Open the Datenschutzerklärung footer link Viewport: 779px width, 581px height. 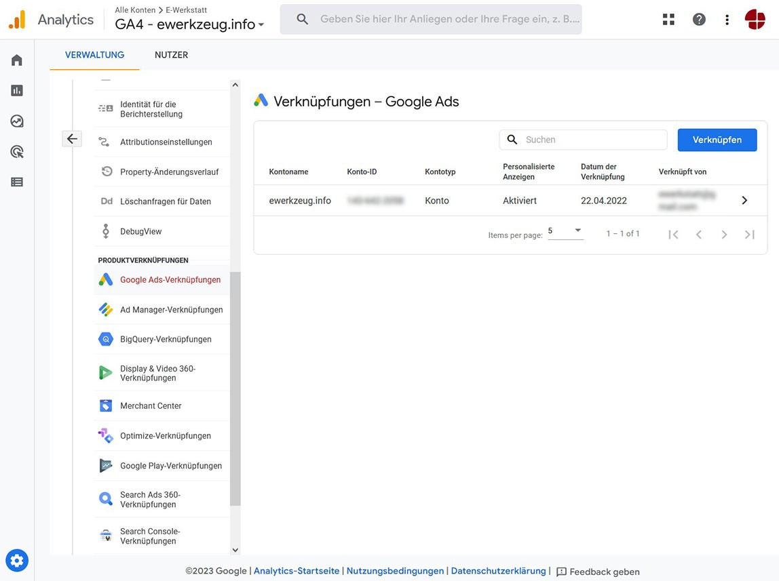coord(498,571)
